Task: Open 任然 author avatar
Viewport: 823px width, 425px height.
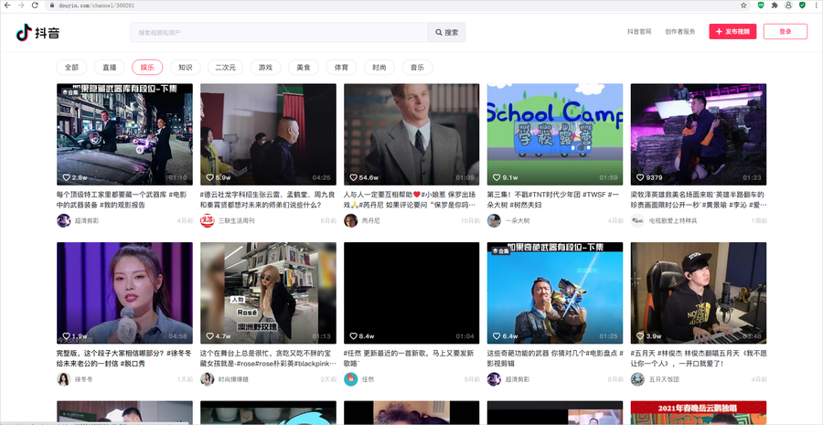Action: pos(350,378)
